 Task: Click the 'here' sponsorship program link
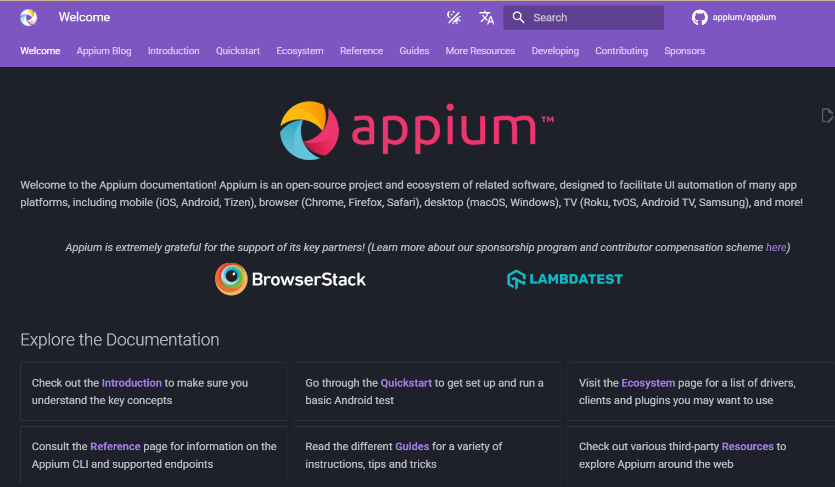pyautogui.click(x=776, y=247)
